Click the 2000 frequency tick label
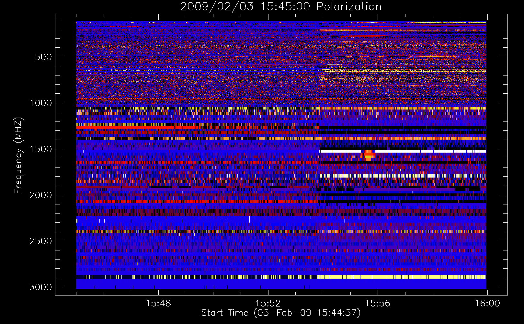 coord(40,195)
